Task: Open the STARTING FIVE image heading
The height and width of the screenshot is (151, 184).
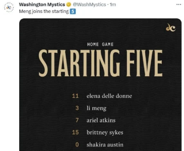Action: [101, 63]
